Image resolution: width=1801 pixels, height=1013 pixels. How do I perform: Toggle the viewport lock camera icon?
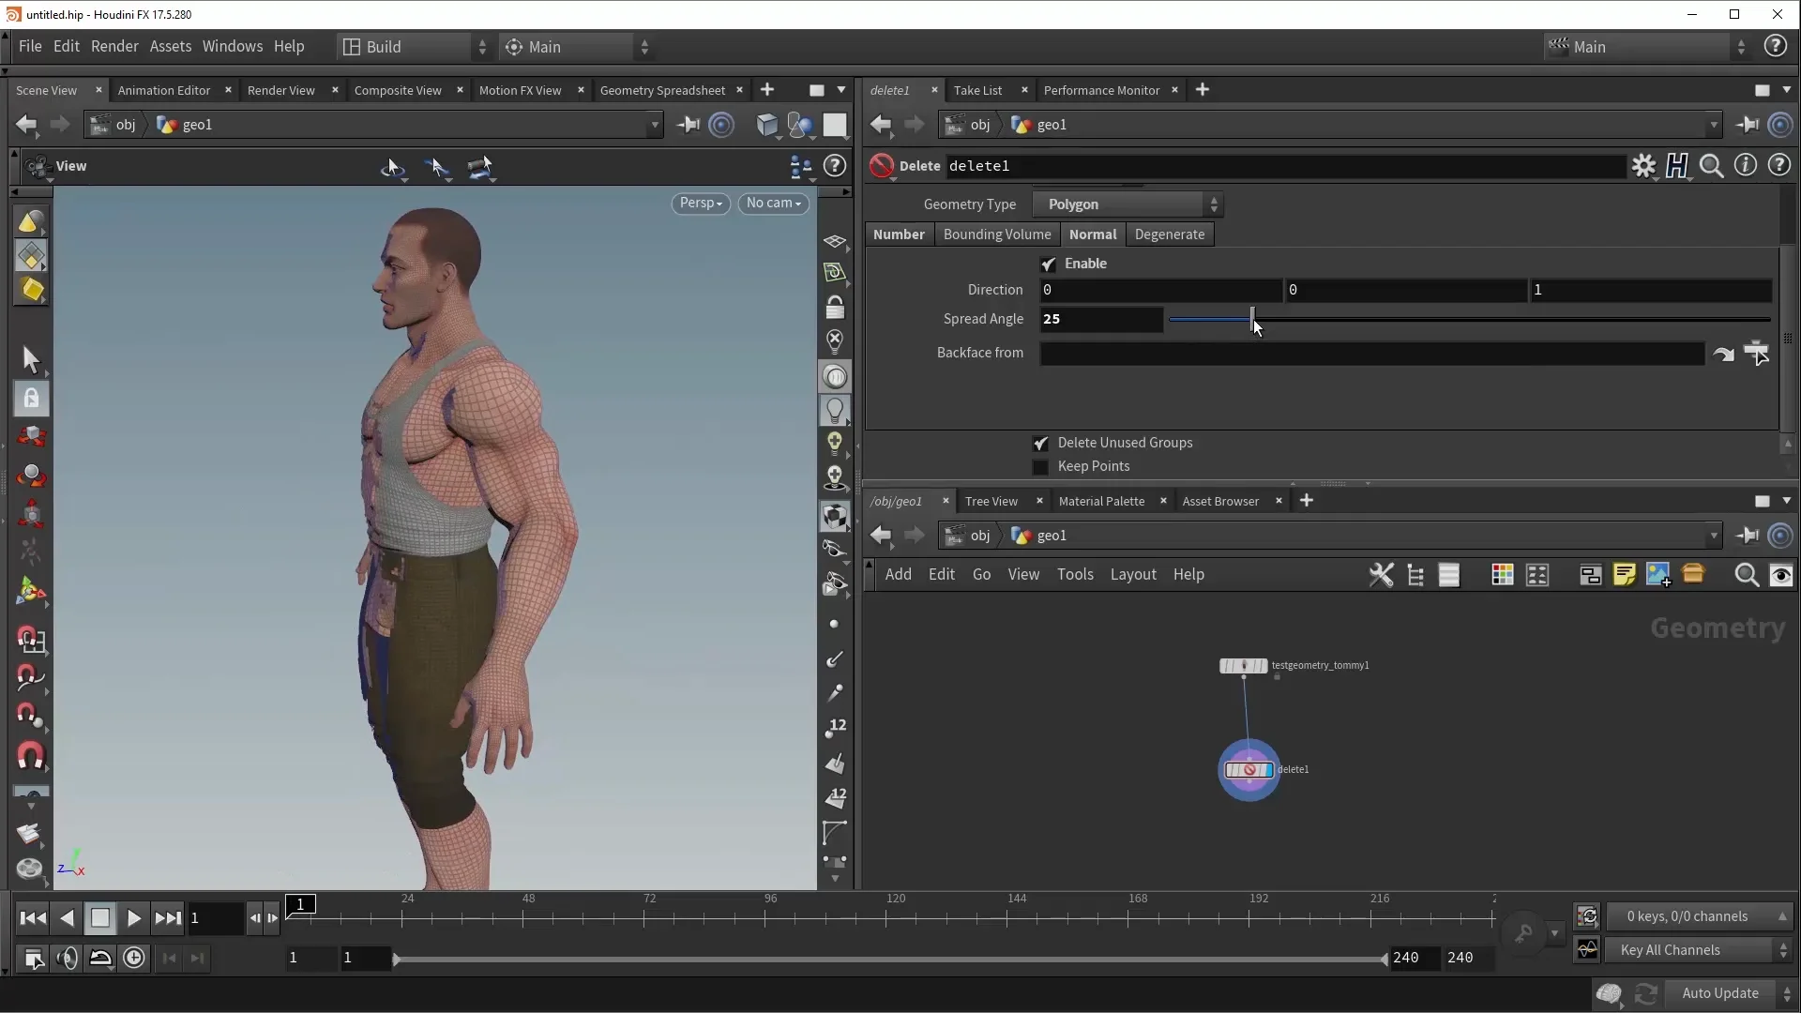pyautogui.click(x=834, y=307)
